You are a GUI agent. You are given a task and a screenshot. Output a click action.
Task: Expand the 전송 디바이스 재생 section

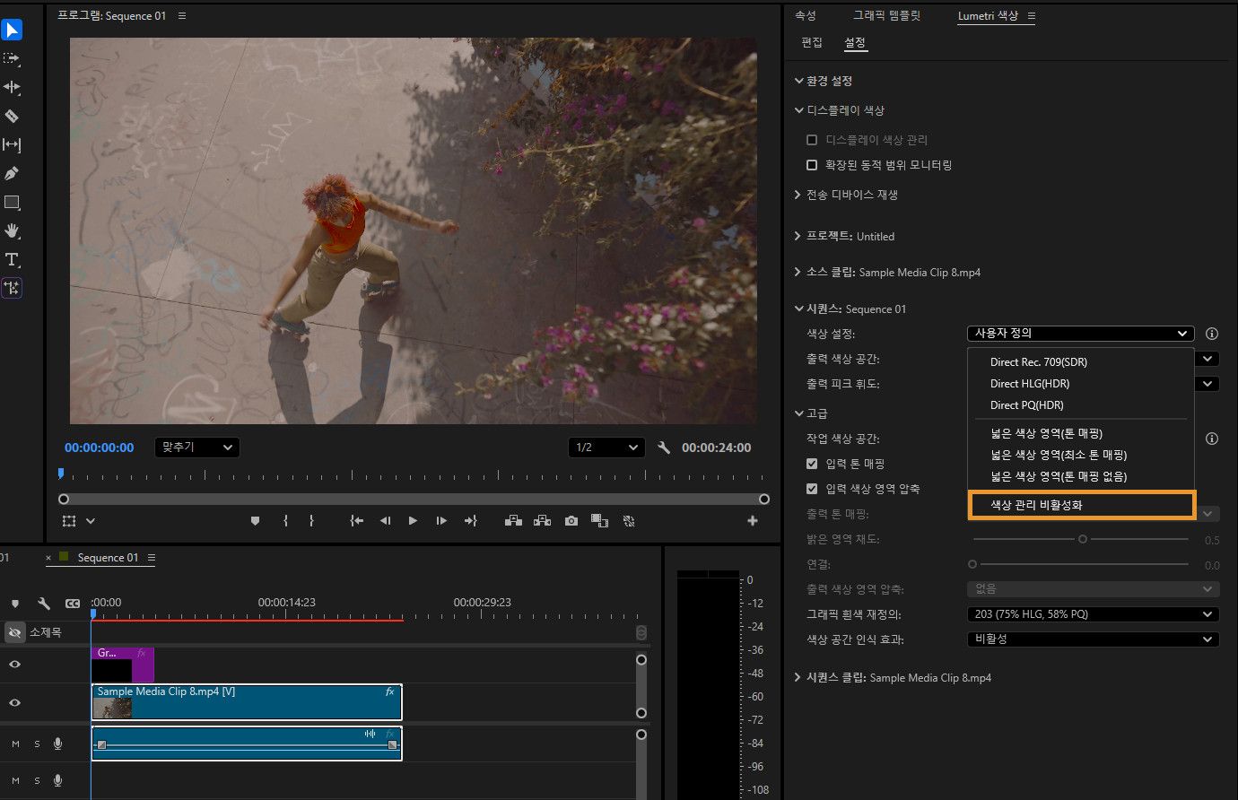pos(851,195)
